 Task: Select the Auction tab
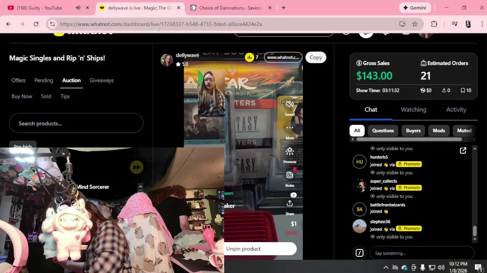click(72, 80)
